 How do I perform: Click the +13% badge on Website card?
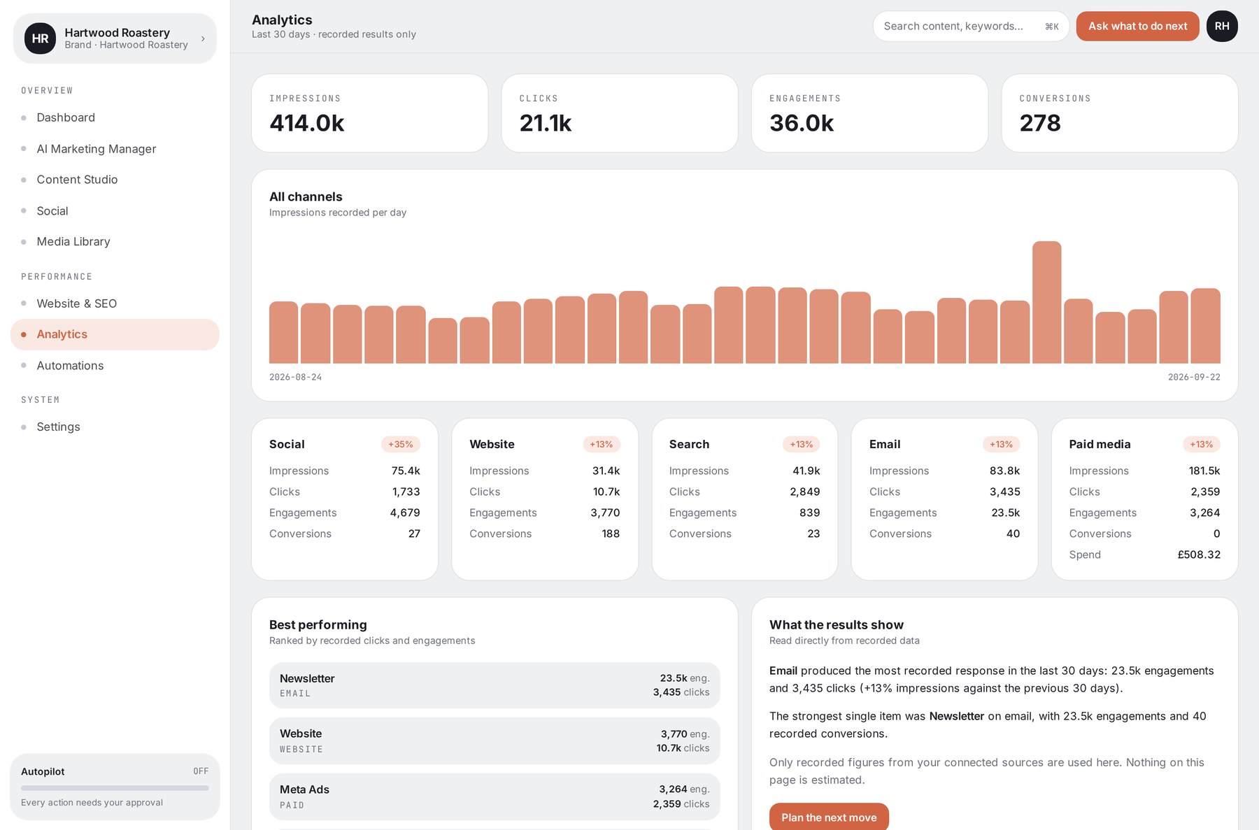pyautogui.click(x=601, y=444)
